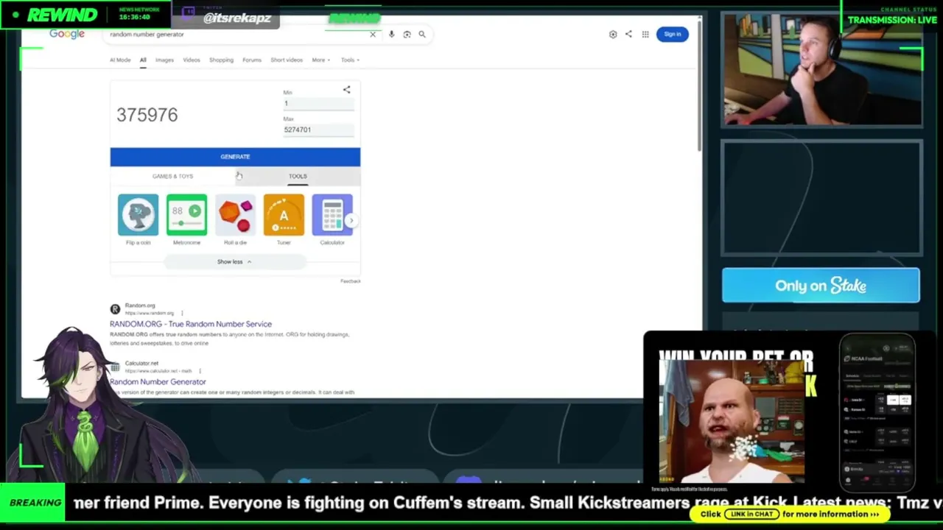Image resolution: width=943 pixels, height=530 pixels.
Task: Switch to Images results tab
Action: click(164, 60)
